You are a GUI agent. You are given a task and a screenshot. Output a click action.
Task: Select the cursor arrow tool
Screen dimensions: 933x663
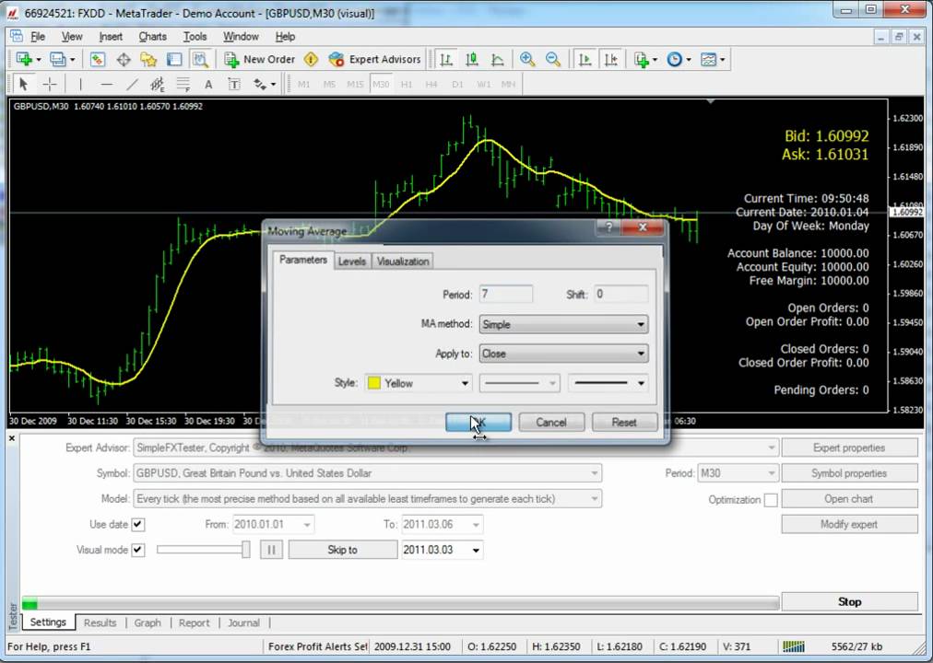coord(24,85)
